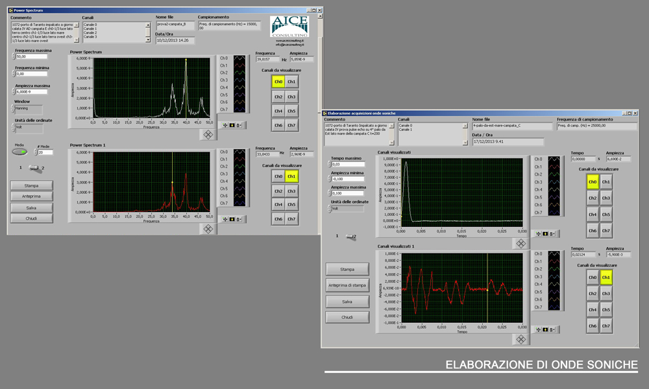Open the Unità delle ordinate selector in the onde soniche window
Screen dimensions: 649x389
[347, 209]
